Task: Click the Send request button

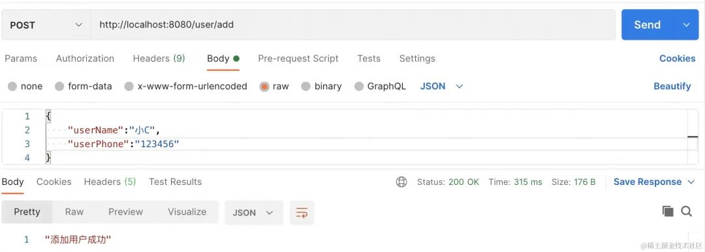Action: point(648,25)
